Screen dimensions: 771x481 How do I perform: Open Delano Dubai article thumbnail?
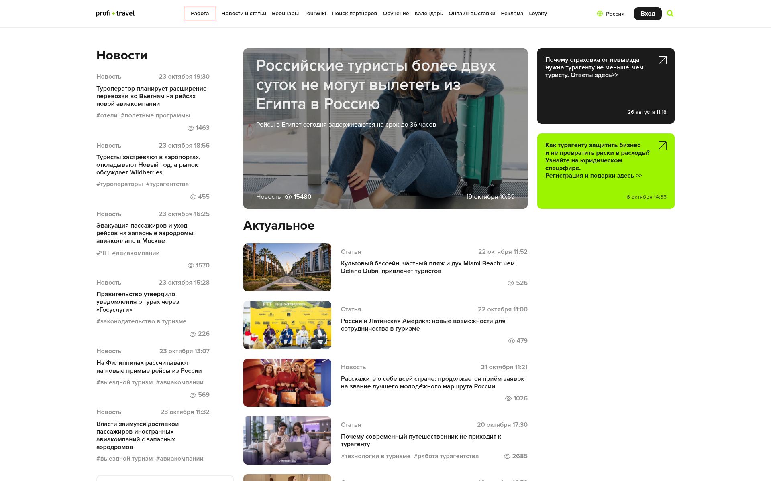[x=287, y=267]
